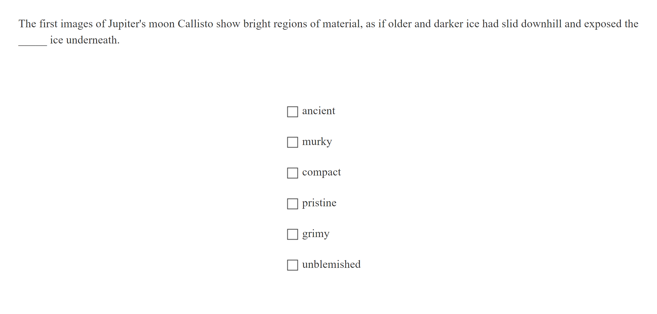Click the 'ancient' answer label
The width and height of the screenshot is (657, 314).
coord(319,111)
